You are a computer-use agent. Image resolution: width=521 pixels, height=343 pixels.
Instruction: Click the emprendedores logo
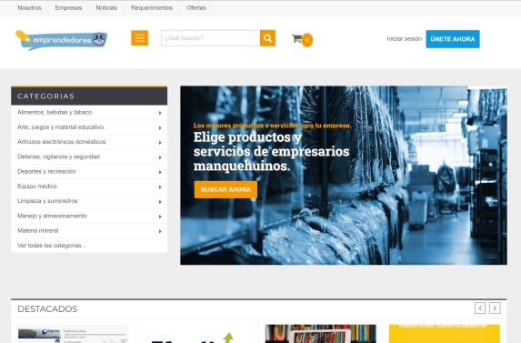[62, 40]
